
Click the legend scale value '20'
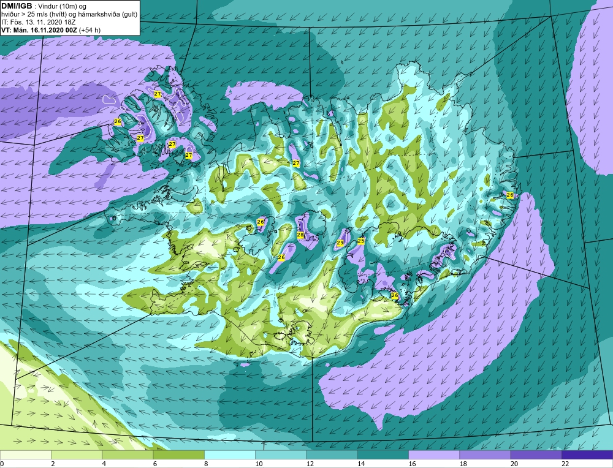click(514, 464)
